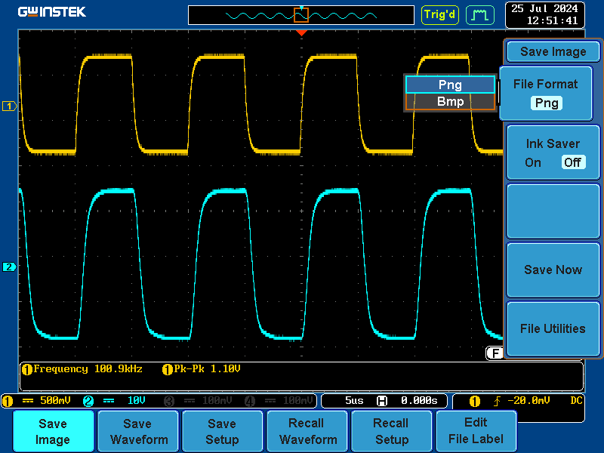Click the yellow channel 1 number badge
The image size is (604, 453).
click(8, 402)
